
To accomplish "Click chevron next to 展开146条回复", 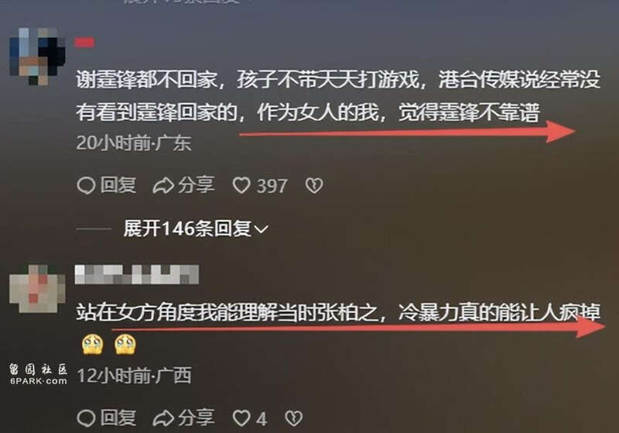I will [x=262, y=229].
